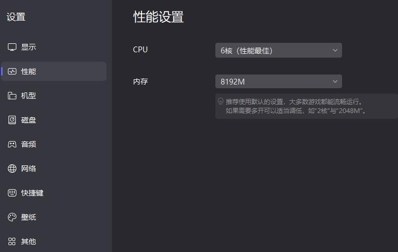Open the 磁盘 settings section
The width and height of the screenshot is (398, 252).
(x=29, y=120)
